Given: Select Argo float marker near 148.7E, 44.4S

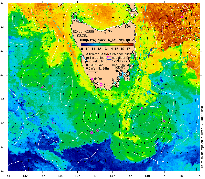Looking at the screenshot, I should pos(142,108).
